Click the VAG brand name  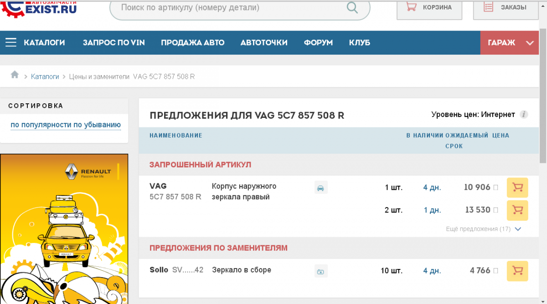pyautogui.click(x=158, y=186)
